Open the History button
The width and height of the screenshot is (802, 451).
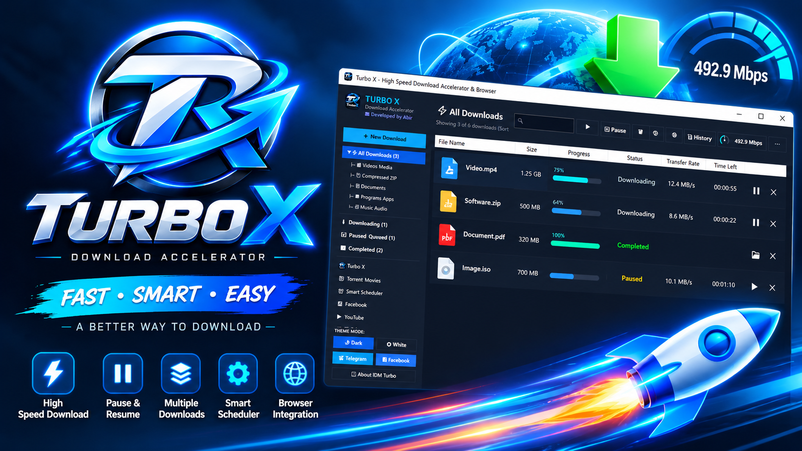click(x=700, y=138)
